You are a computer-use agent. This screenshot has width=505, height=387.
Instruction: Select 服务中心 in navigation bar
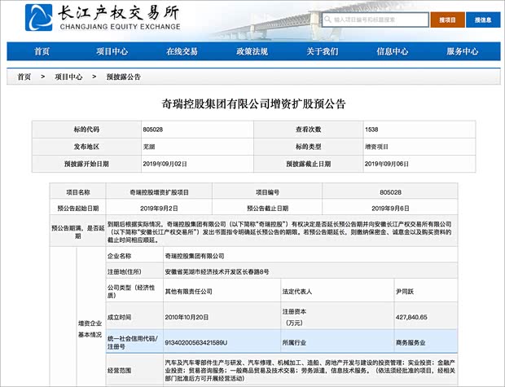pos(462,51)
